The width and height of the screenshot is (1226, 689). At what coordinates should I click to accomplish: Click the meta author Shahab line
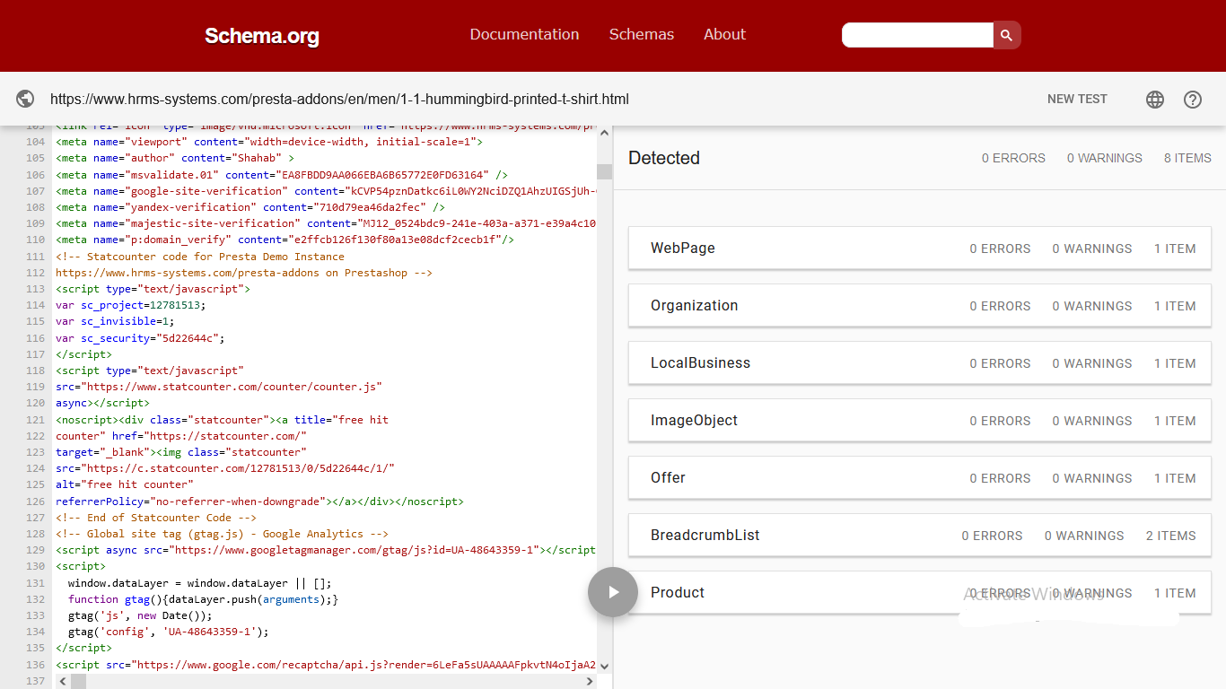click(175, 158)
